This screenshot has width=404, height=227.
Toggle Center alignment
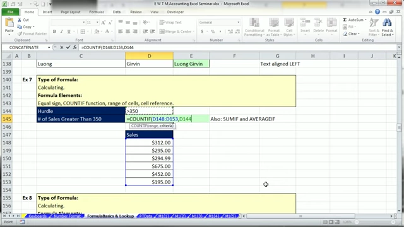tap(128, 32)
